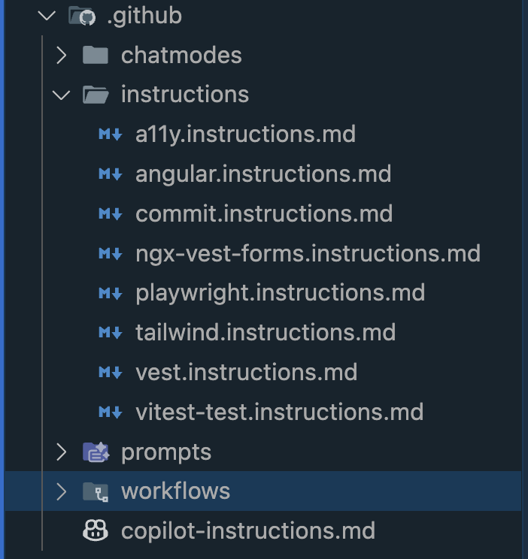Collapse the .github folder chevron
Image resolution: width=528 pixels, height=559 pixels.
pos(47,15)
